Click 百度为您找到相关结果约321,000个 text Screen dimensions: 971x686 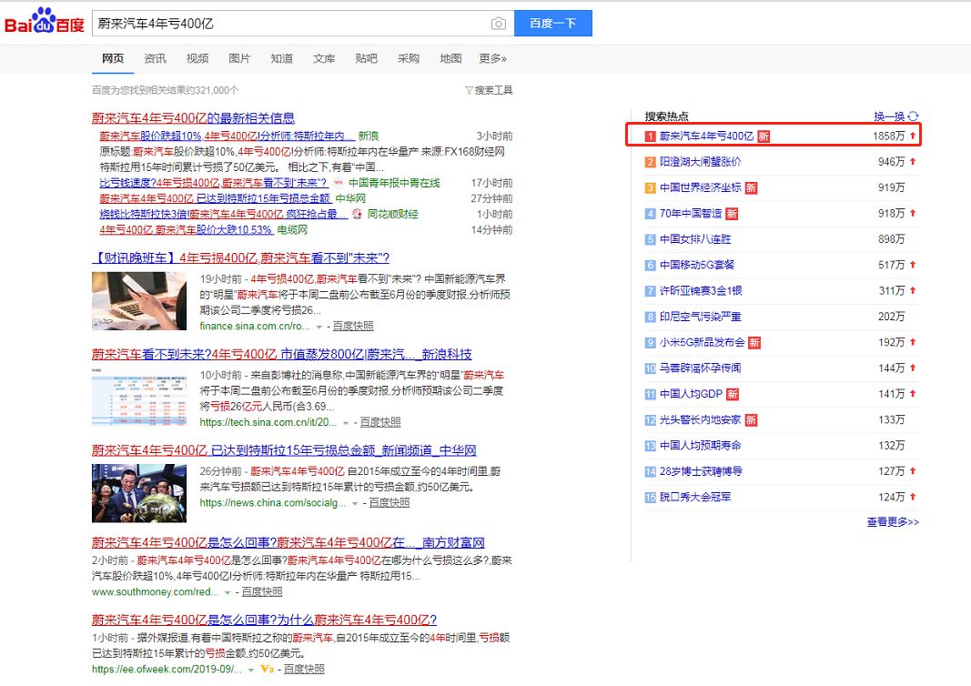[166, 90]
